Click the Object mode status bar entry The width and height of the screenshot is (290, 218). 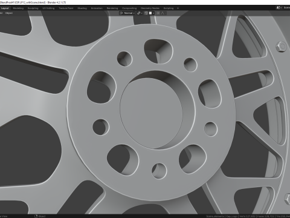(x=40, y=216)
